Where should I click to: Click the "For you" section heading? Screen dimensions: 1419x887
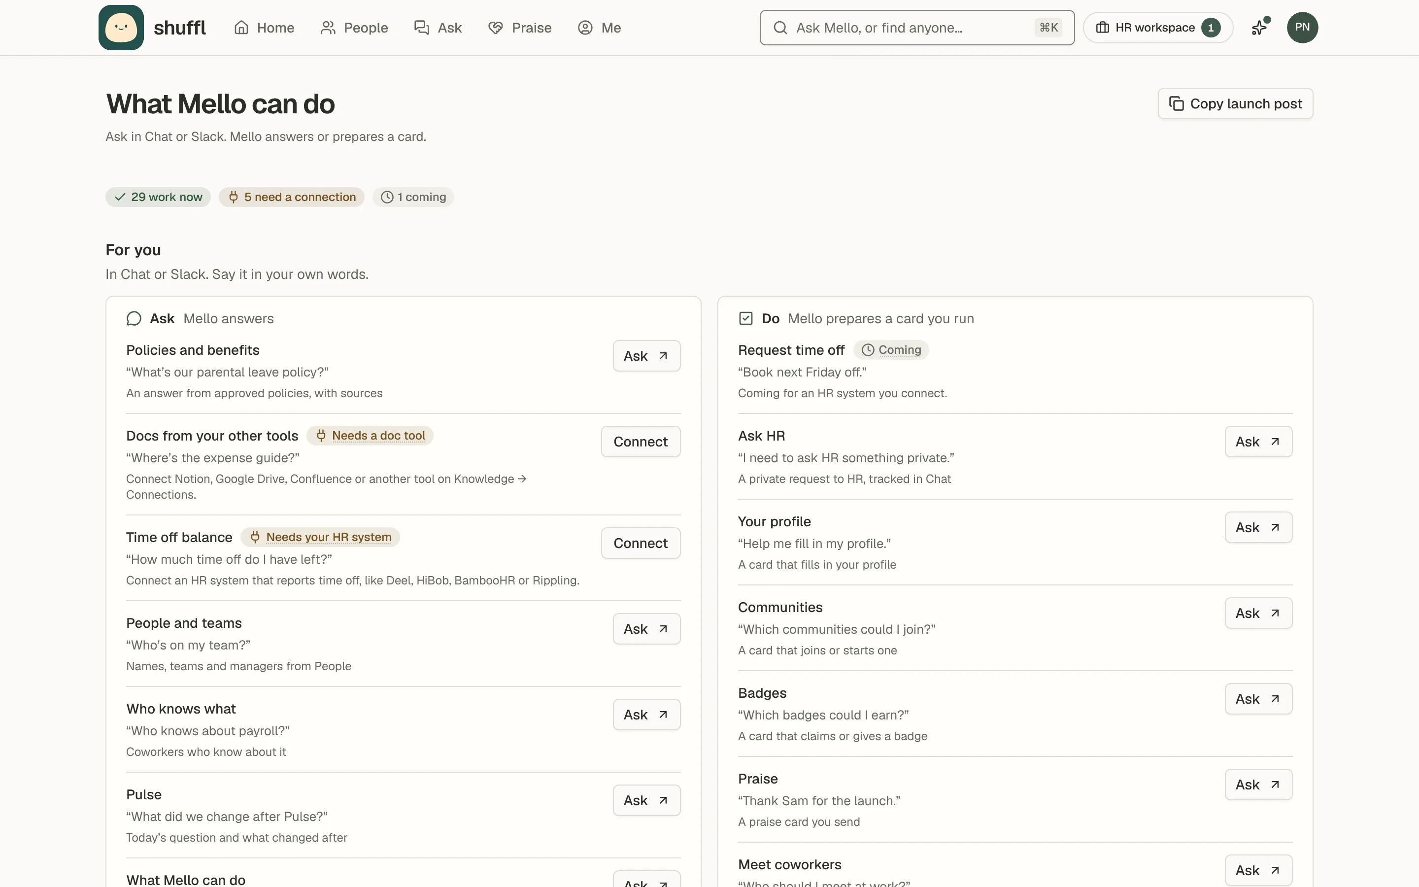133,250
